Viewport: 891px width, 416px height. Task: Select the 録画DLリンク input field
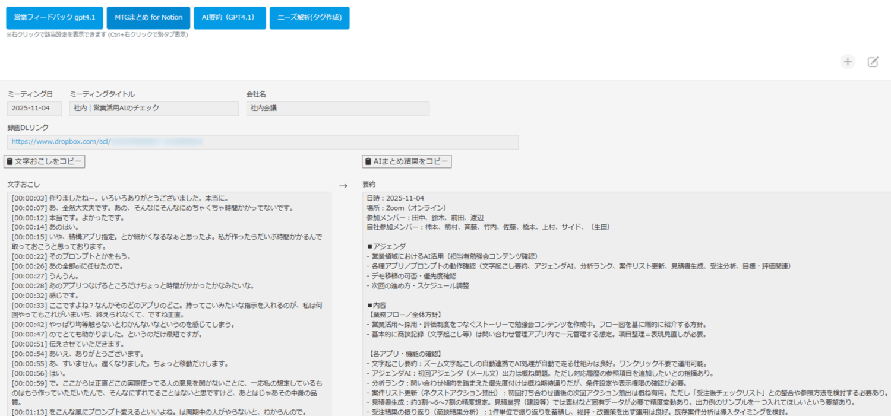click(x=261, y=142)
